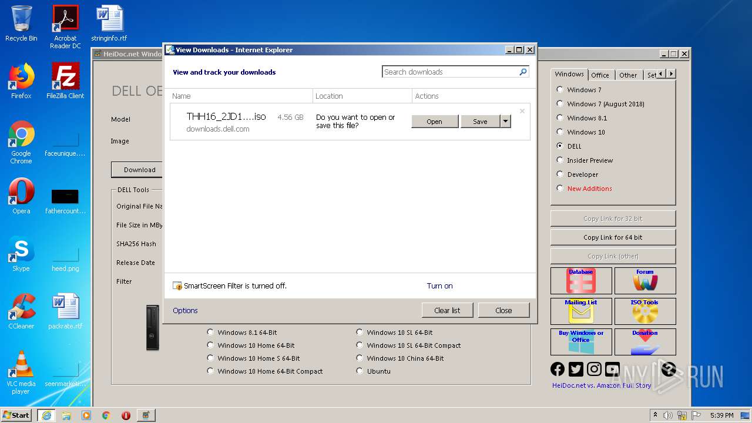Click taskbar volume speaker icon
This screenshot has height=423, width=752.
pos(668,415)
